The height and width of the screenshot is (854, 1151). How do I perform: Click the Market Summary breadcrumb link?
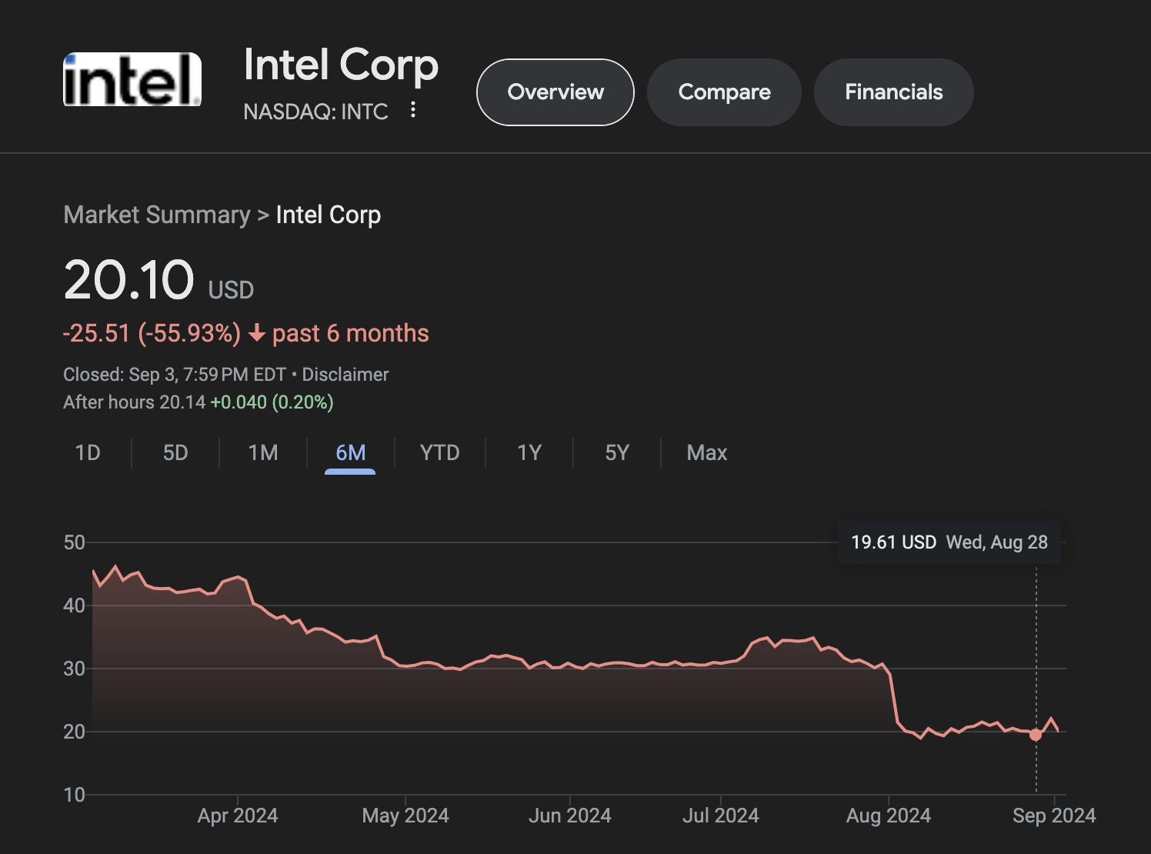(157, 215)
